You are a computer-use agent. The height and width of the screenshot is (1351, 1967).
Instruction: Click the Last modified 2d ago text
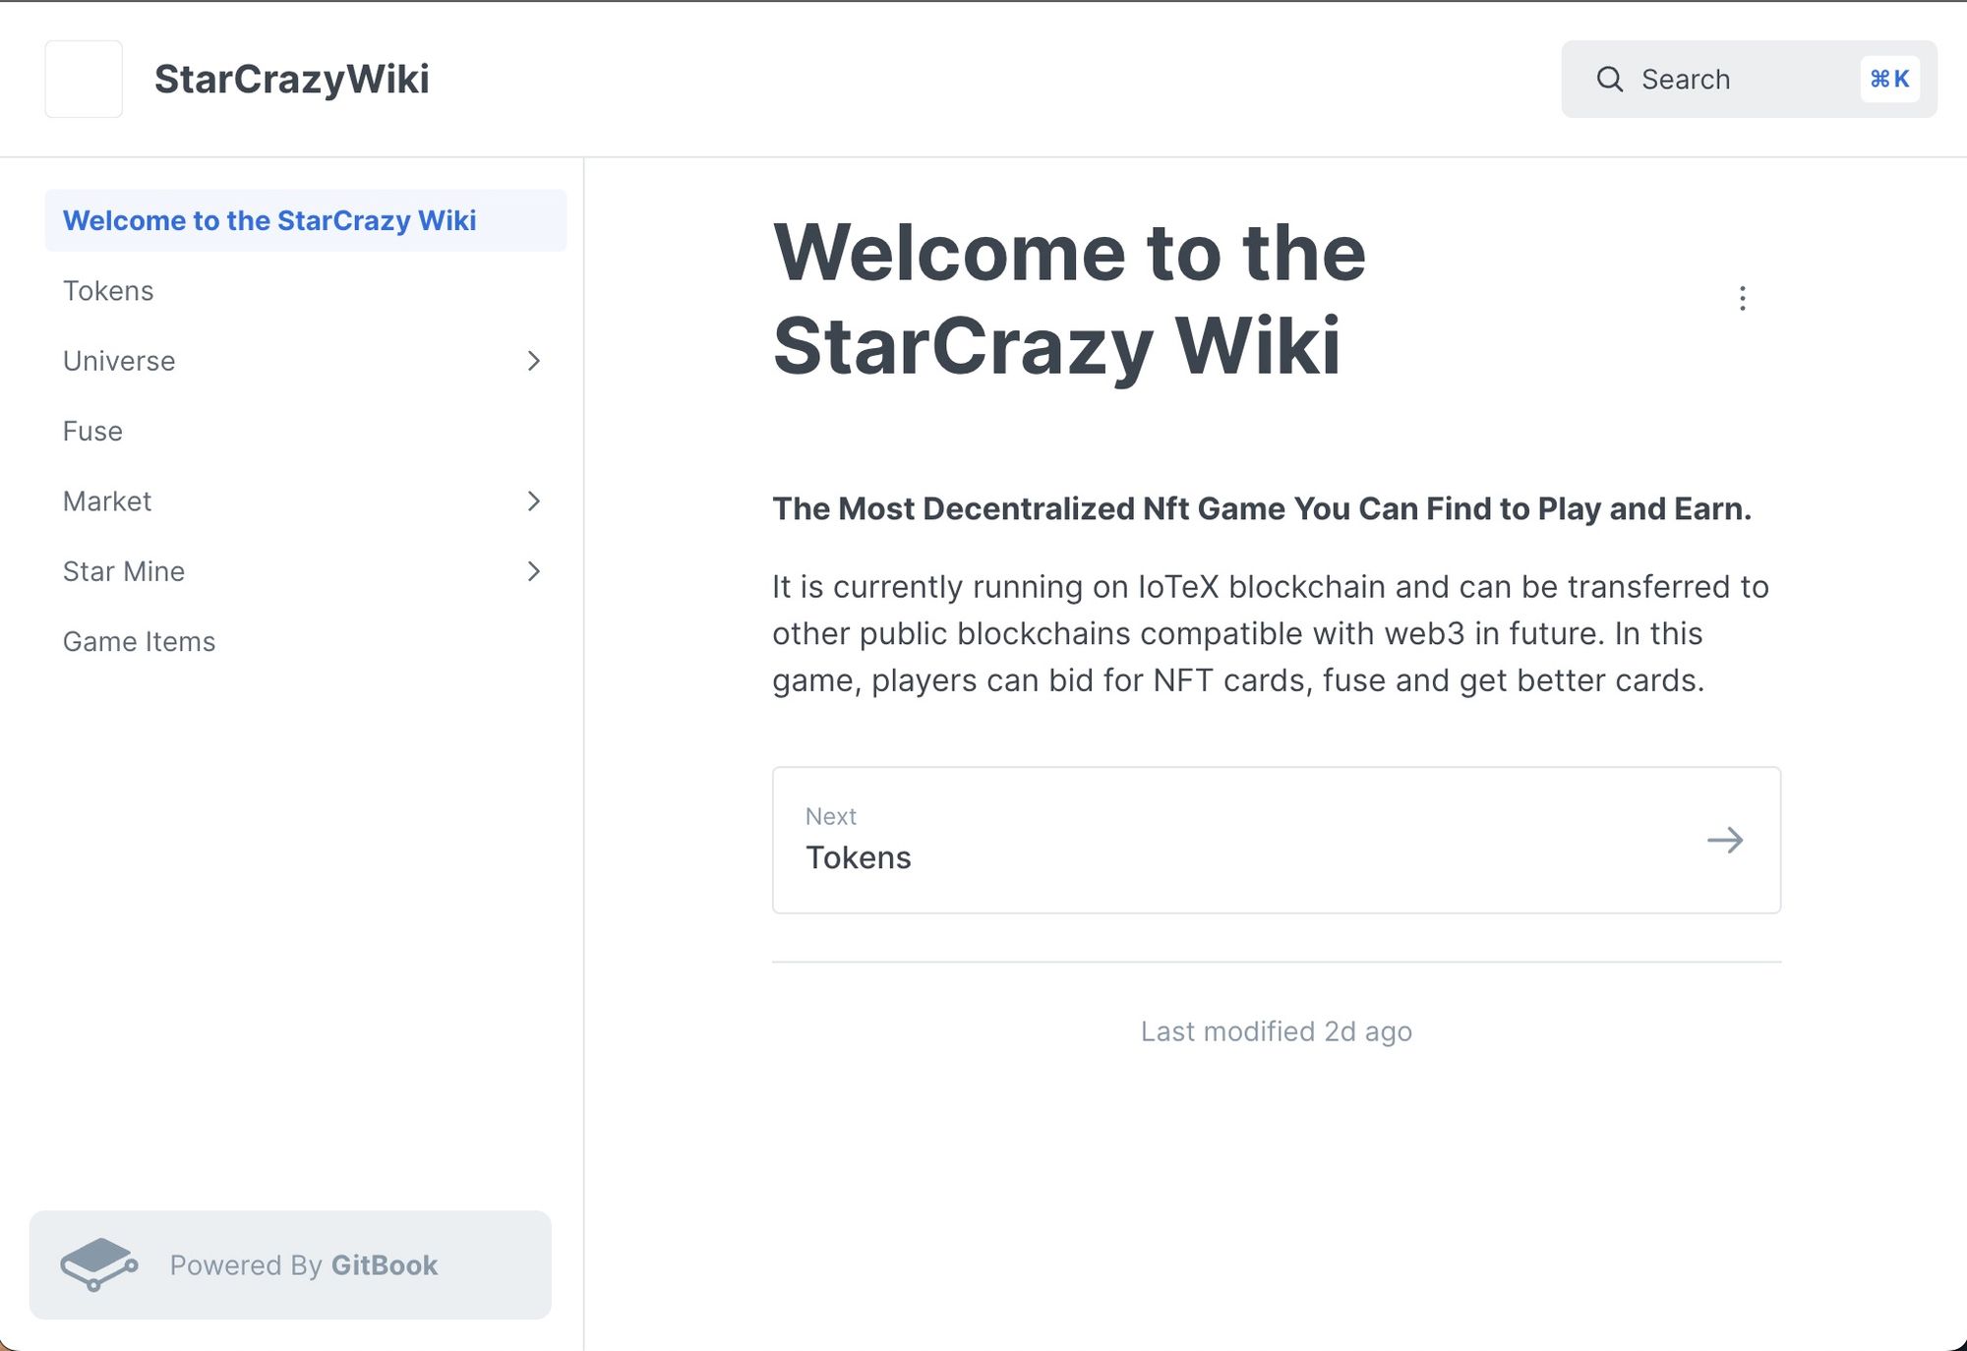click(x=1277, y=1031)
